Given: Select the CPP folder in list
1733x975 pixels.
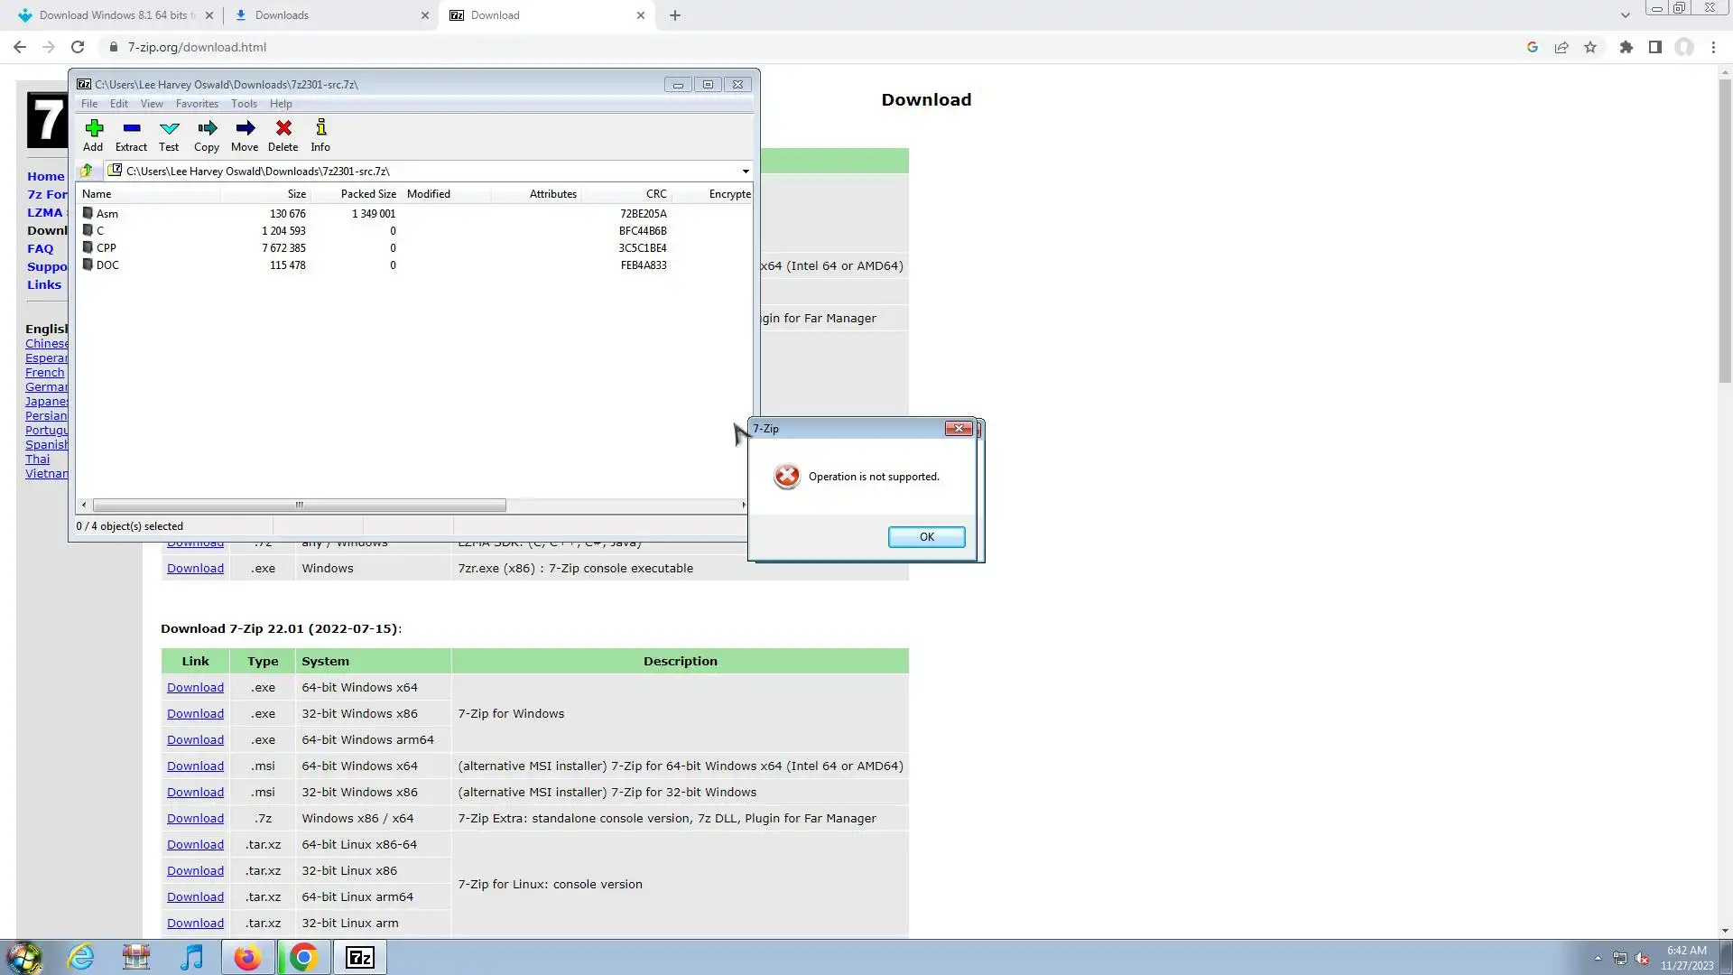Looking at the screenshot, I should (x=107, y=247).
